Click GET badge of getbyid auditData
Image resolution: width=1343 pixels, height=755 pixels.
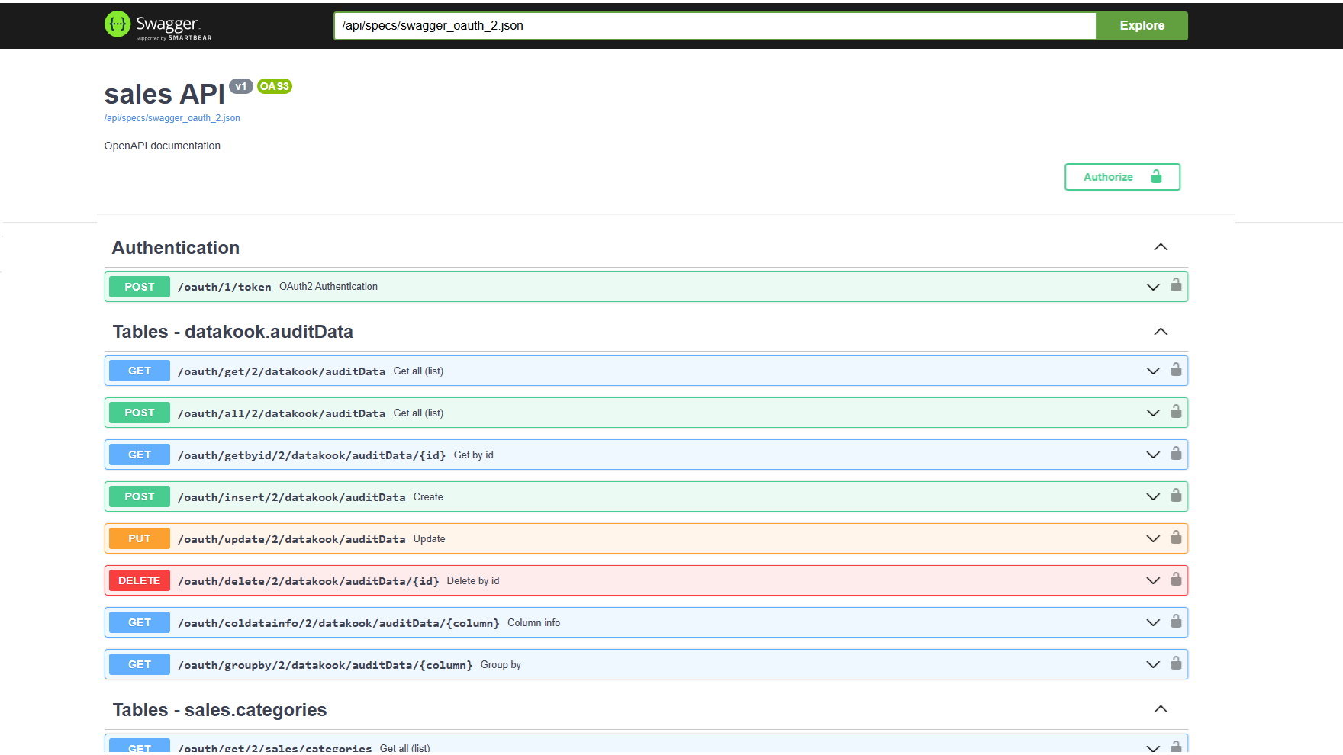[x=140, y=455]
